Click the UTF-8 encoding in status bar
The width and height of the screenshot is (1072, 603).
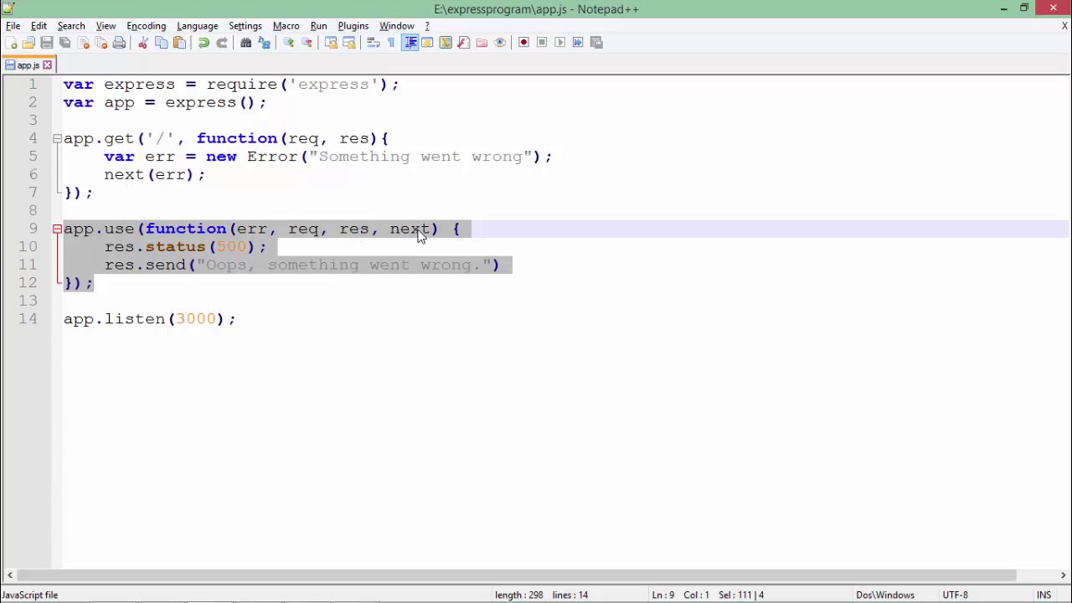[956, 595]
